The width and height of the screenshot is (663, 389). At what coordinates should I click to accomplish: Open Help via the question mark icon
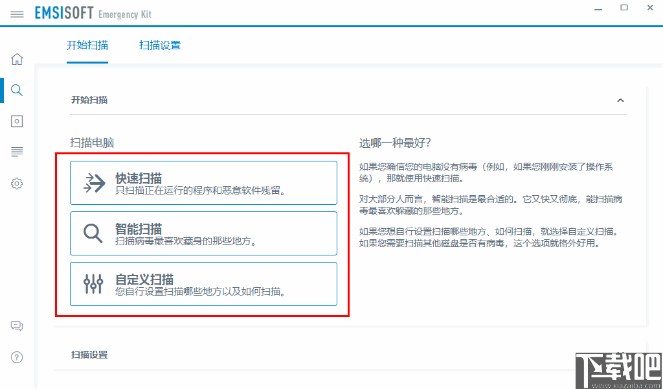(16, 357)
